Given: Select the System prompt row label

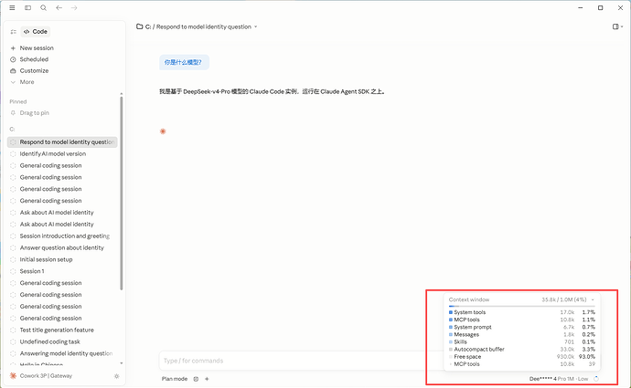Looking at the screenshot, I should pos(473,327).
